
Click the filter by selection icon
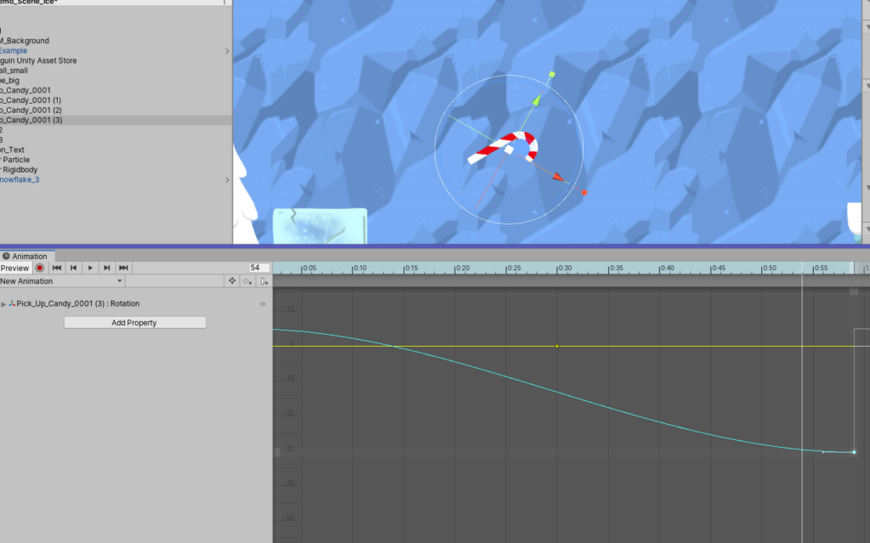[x=231, y=281]
